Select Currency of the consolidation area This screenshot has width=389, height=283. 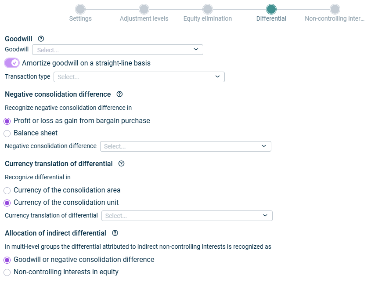click(x=7, y=190)
